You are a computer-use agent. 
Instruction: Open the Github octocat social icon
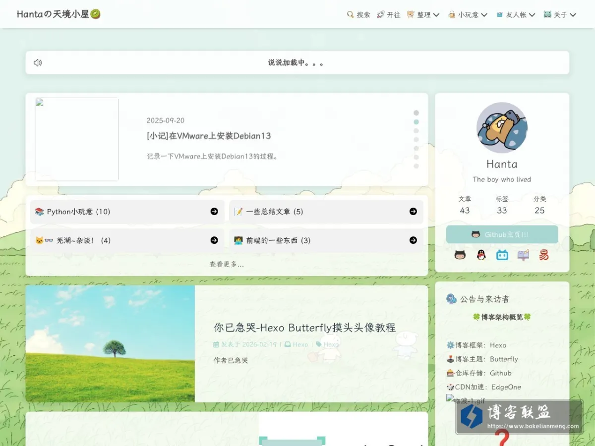tap(460, 255)
